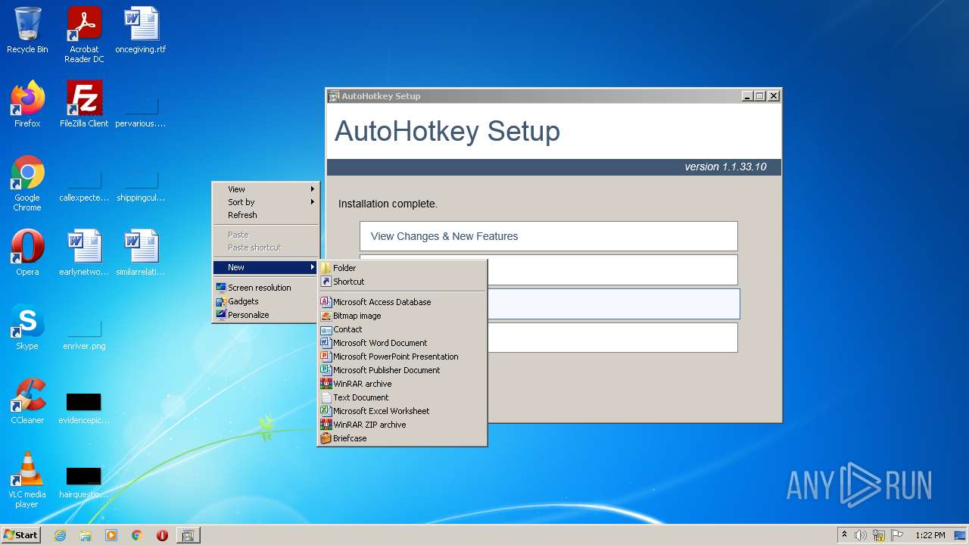The height and width of the screenshot is (545, 969).
Task: Click View Changes & New Features
Action: point(549,236)
